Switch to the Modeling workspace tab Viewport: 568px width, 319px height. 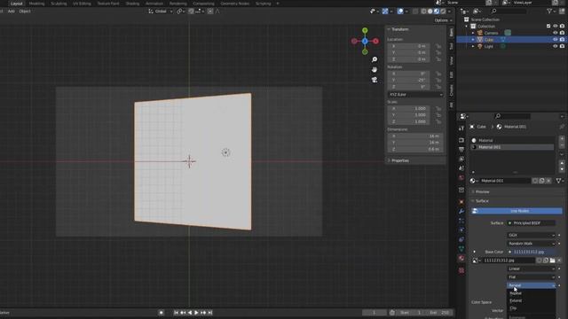point(36,4)
